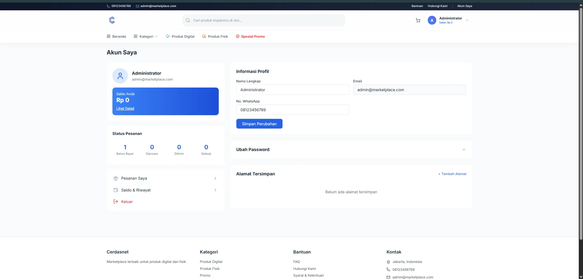Open the Spesial Promo menu
This screenshot has height=279, width=583.
[250, 36]
